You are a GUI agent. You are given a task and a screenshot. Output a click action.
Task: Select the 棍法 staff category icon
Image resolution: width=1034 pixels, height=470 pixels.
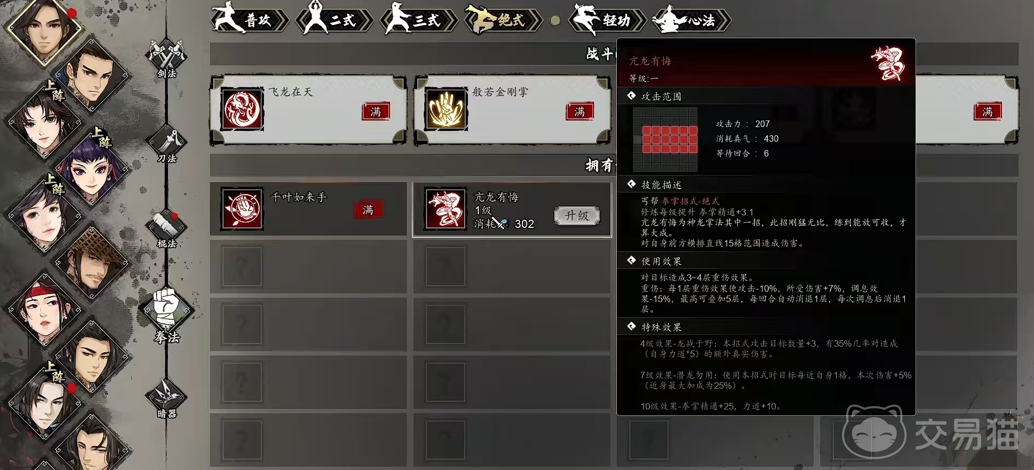pyautogui.click(x=166, y=228)
